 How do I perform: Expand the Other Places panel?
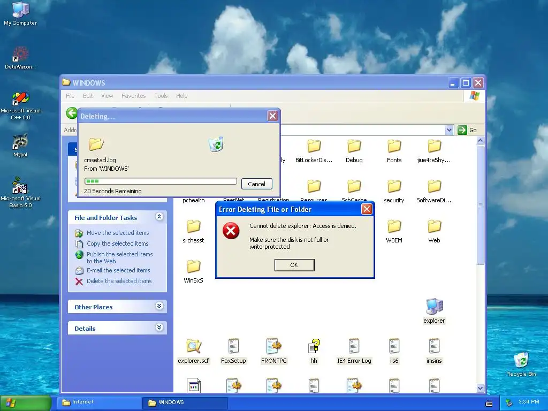159,306
